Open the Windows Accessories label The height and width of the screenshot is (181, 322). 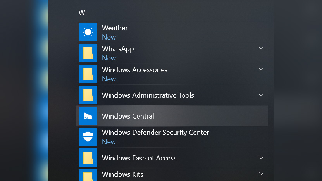(134, 70)
